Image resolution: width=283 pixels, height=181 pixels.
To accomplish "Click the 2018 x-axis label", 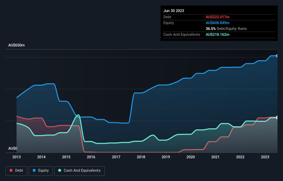I will point(141,157).
